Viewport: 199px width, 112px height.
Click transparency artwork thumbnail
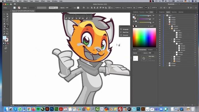tap(136, 58)
